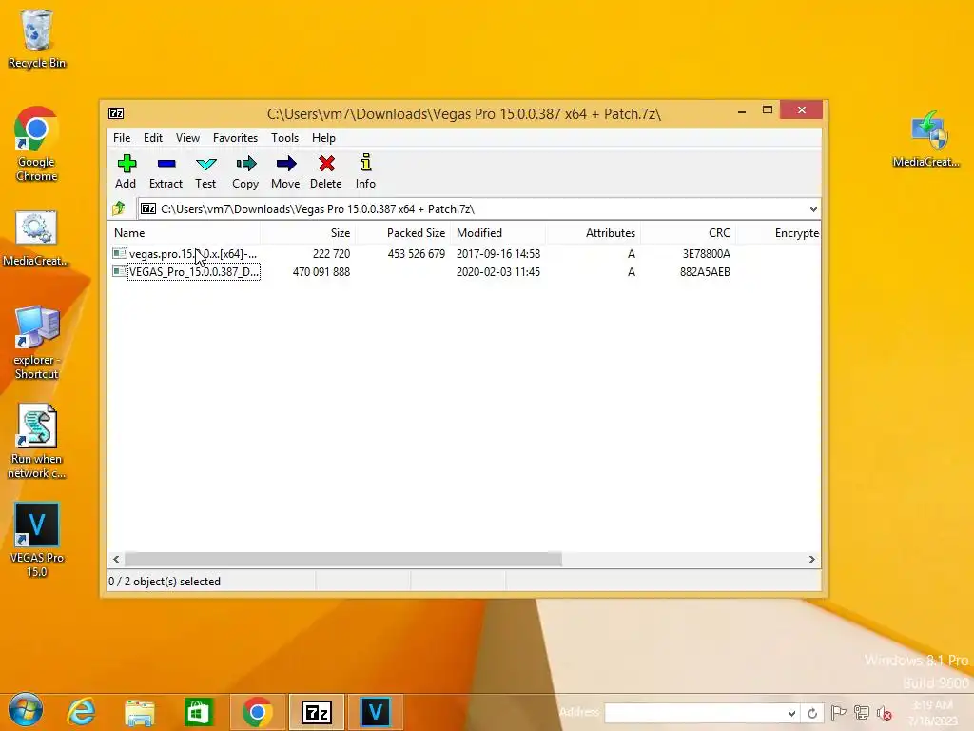Sort by CRC column header
The height and width of the screenshot is (731, 974).
[689, 233]
